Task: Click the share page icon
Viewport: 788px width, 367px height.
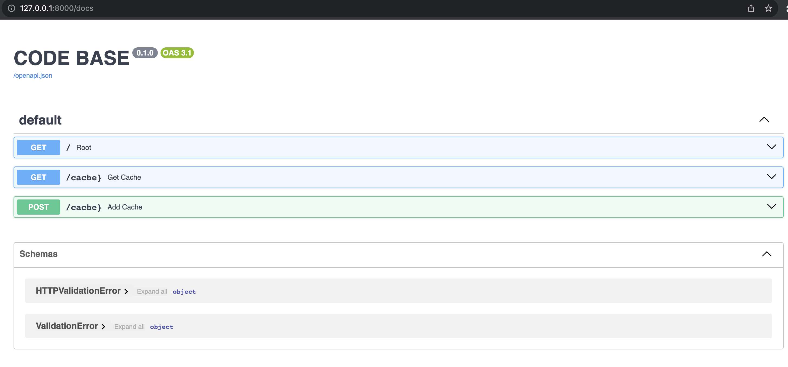Action: [751, 8]
